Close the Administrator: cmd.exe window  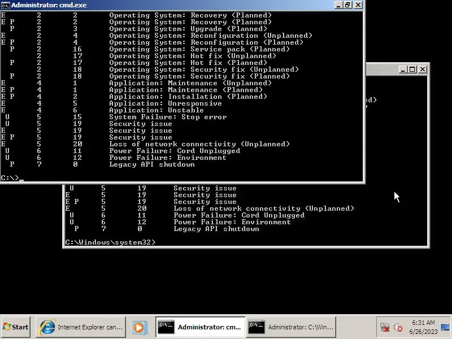358,5
